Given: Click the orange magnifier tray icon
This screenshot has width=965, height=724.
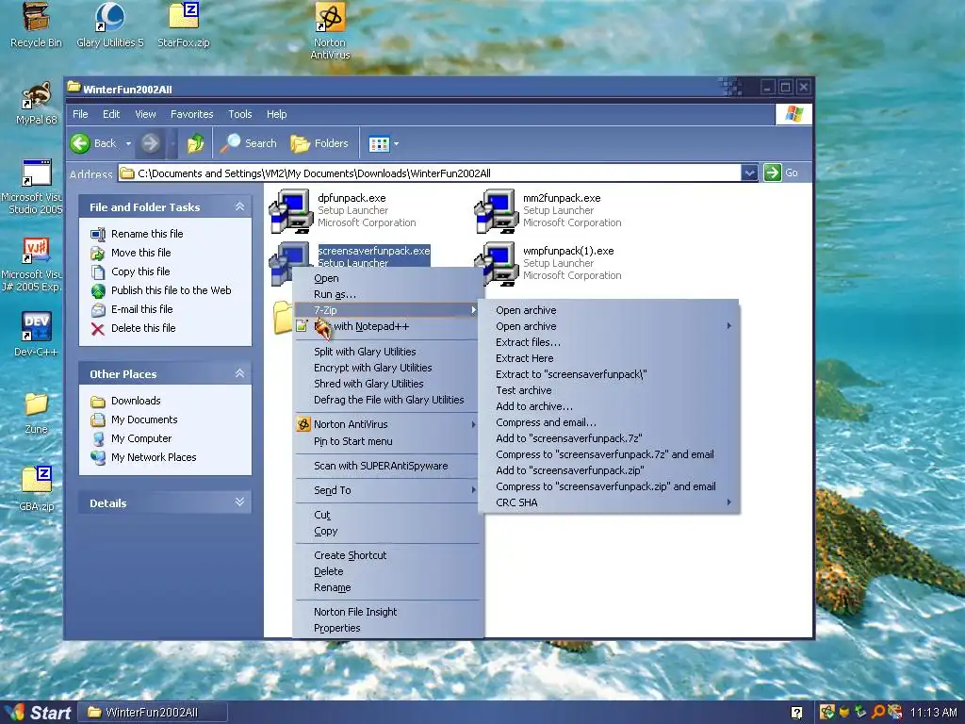Looking at the screenshot, I should pyautogui.click(x=878, y=713).
